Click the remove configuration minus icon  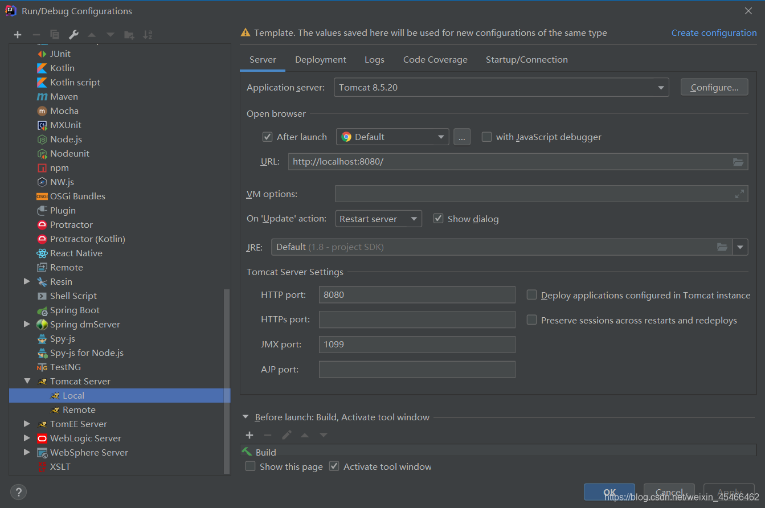click(36, 35)
